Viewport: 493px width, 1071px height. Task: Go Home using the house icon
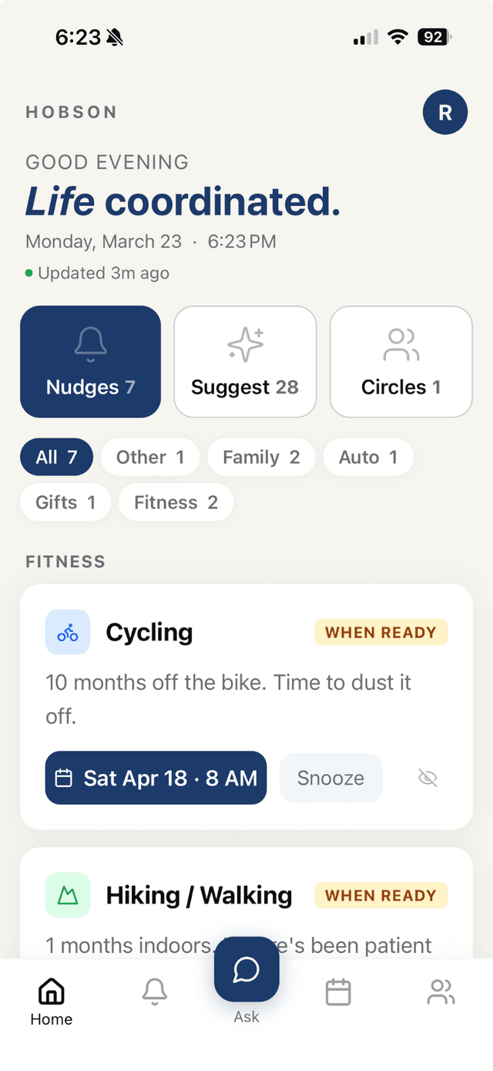[51, 993]
